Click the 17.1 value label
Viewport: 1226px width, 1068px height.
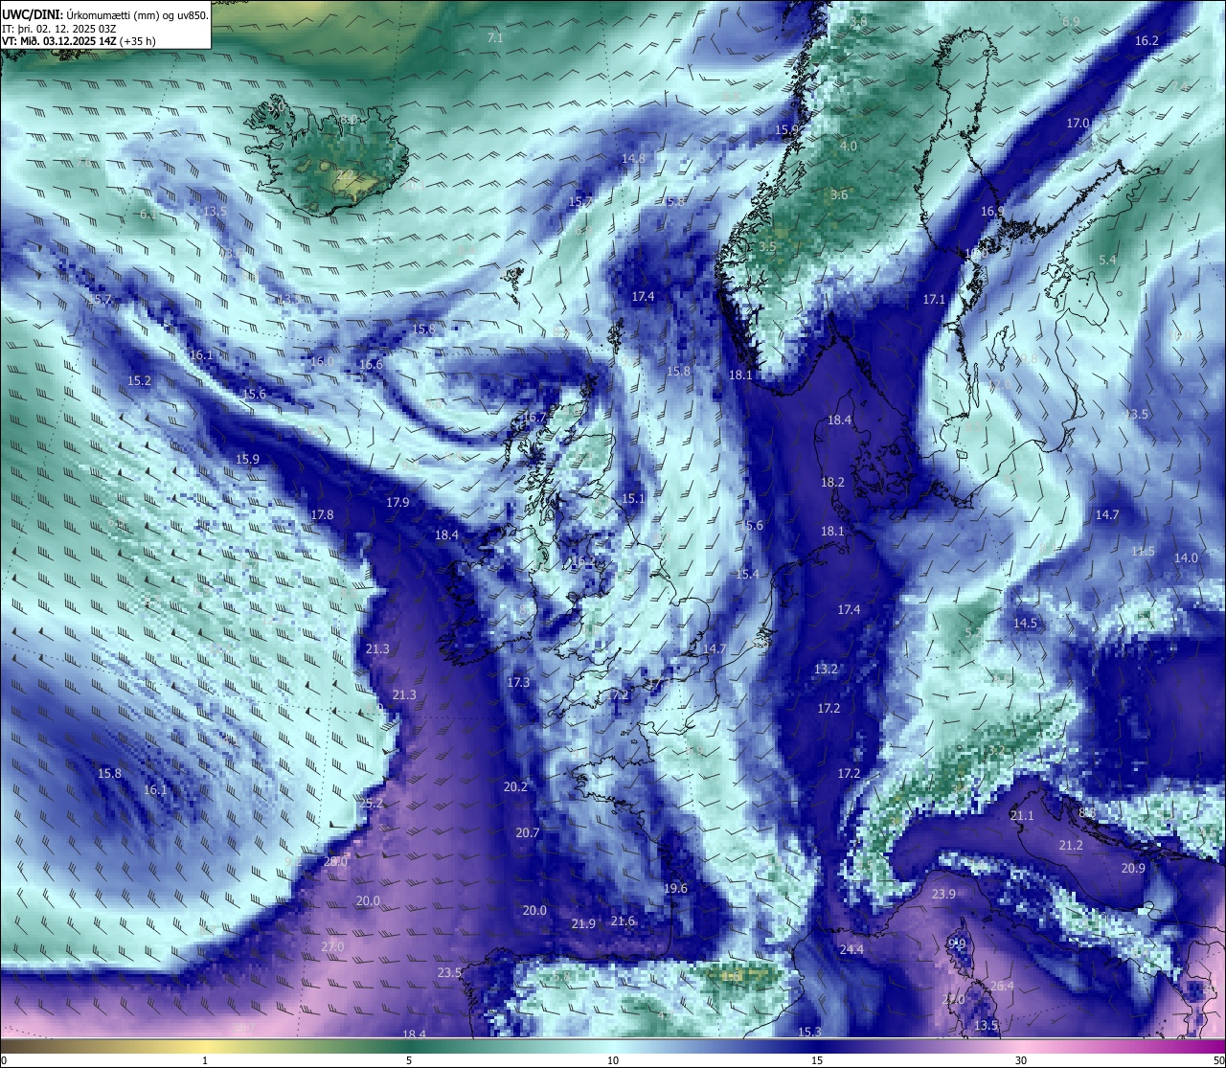point(934,300)
